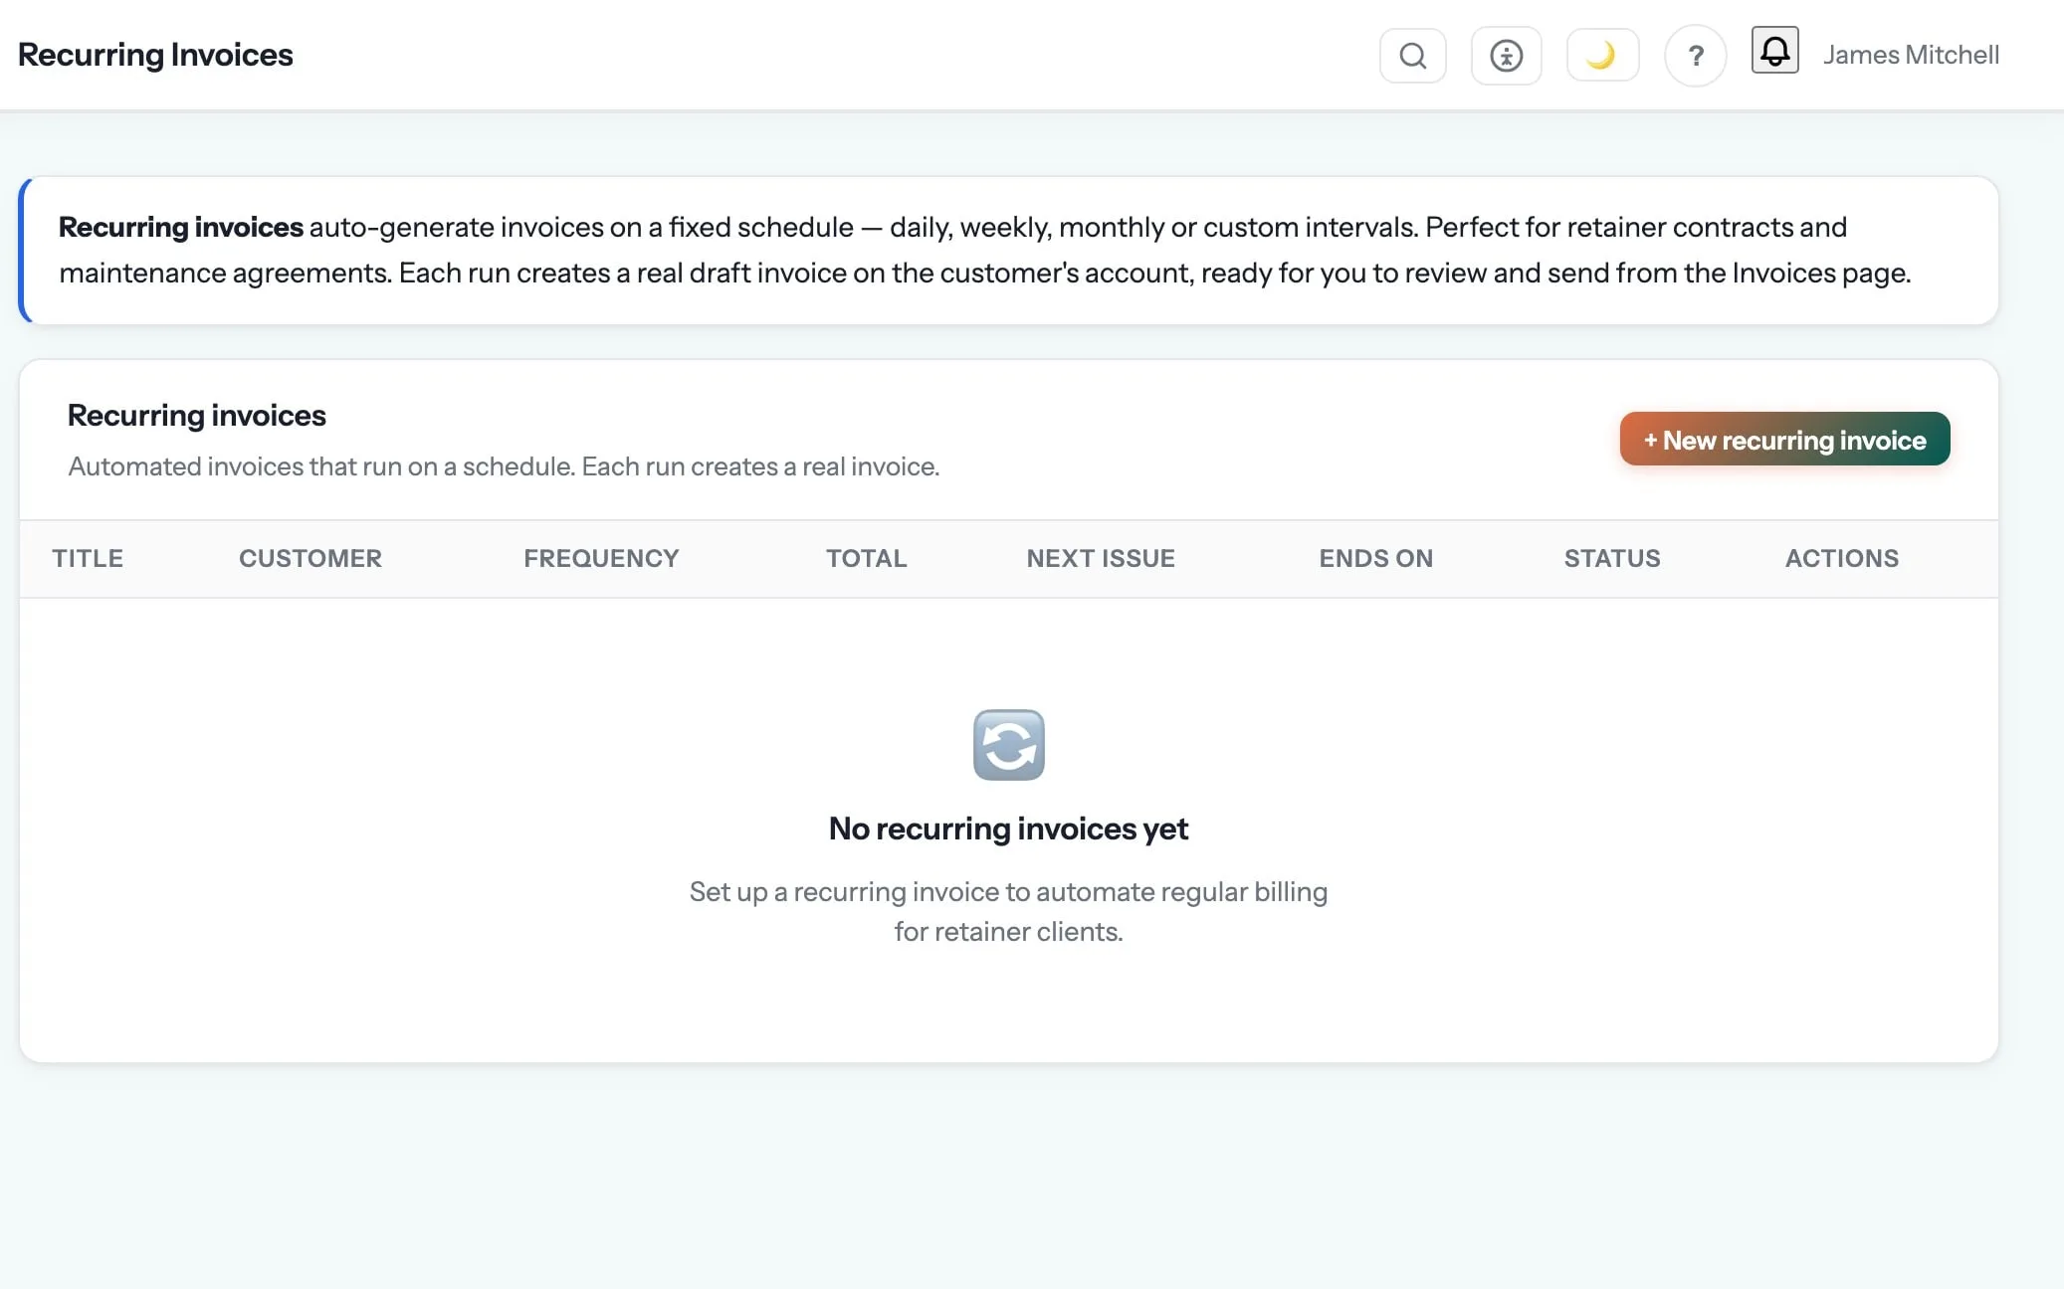Click the bold 'Recurring invoices' info banner text
2064x1289 pixels.
tap(180, 227)
